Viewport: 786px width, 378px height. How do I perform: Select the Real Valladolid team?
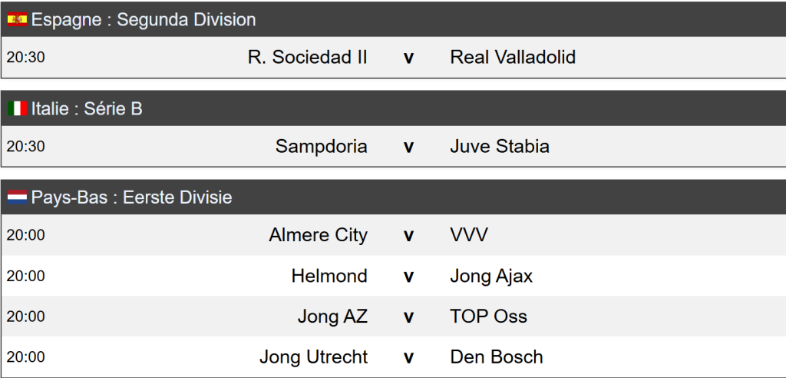(513, 57)
